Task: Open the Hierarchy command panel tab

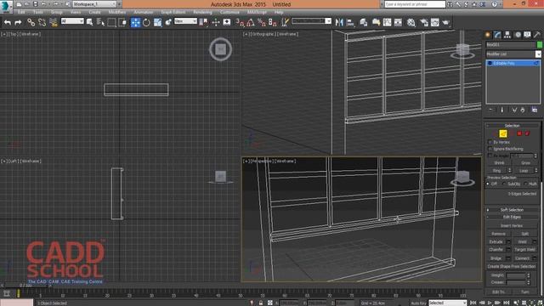Action: 507,34
